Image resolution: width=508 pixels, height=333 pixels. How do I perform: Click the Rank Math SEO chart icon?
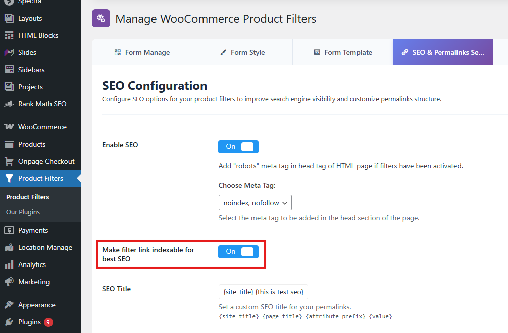pos(9,104)
